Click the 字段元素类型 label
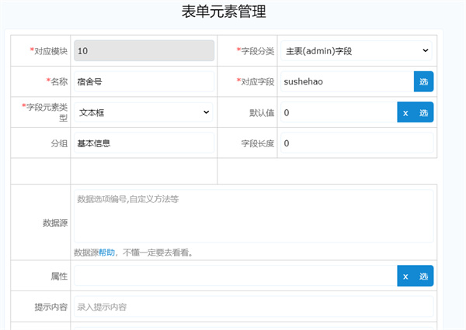 (44, 112)
